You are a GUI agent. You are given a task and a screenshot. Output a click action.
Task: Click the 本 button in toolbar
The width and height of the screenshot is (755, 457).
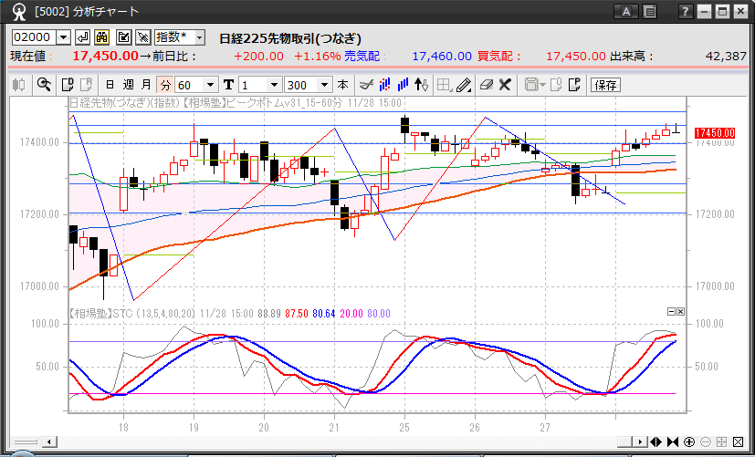pyautogui.click(x=342, y=85)
